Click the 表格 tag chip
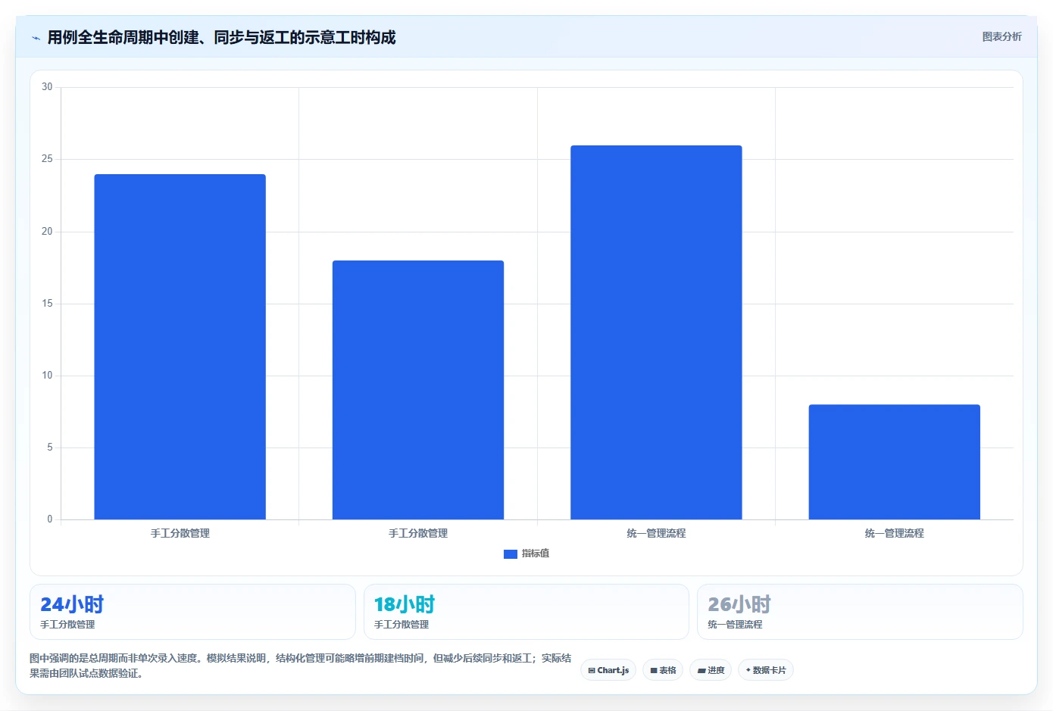Screen dimensions: 1053x711 (663, 670)
